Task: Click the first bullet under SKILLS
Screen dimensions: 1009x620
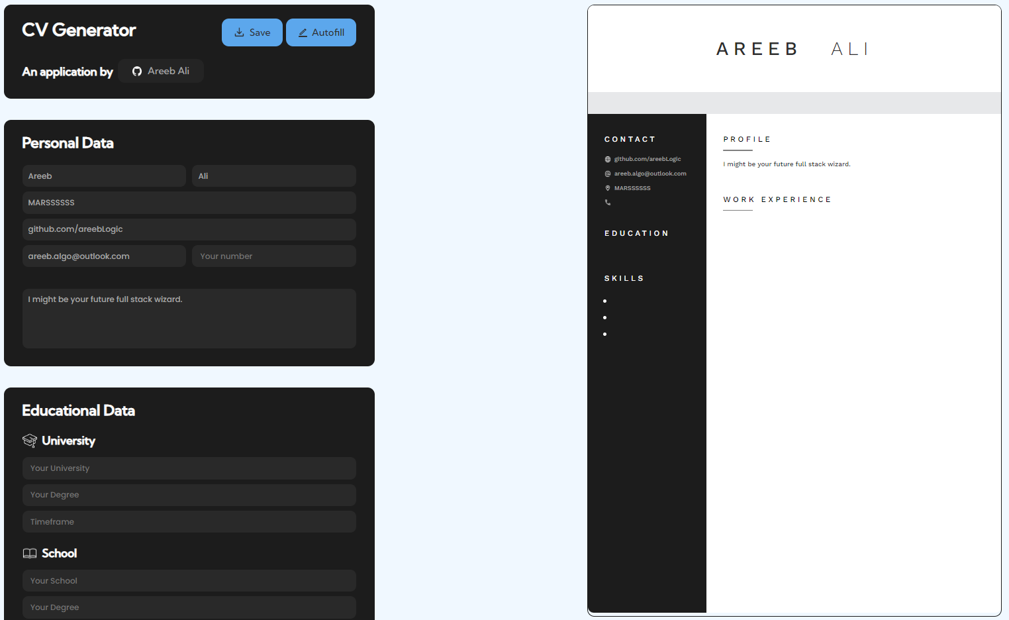Action: [604, 301]
